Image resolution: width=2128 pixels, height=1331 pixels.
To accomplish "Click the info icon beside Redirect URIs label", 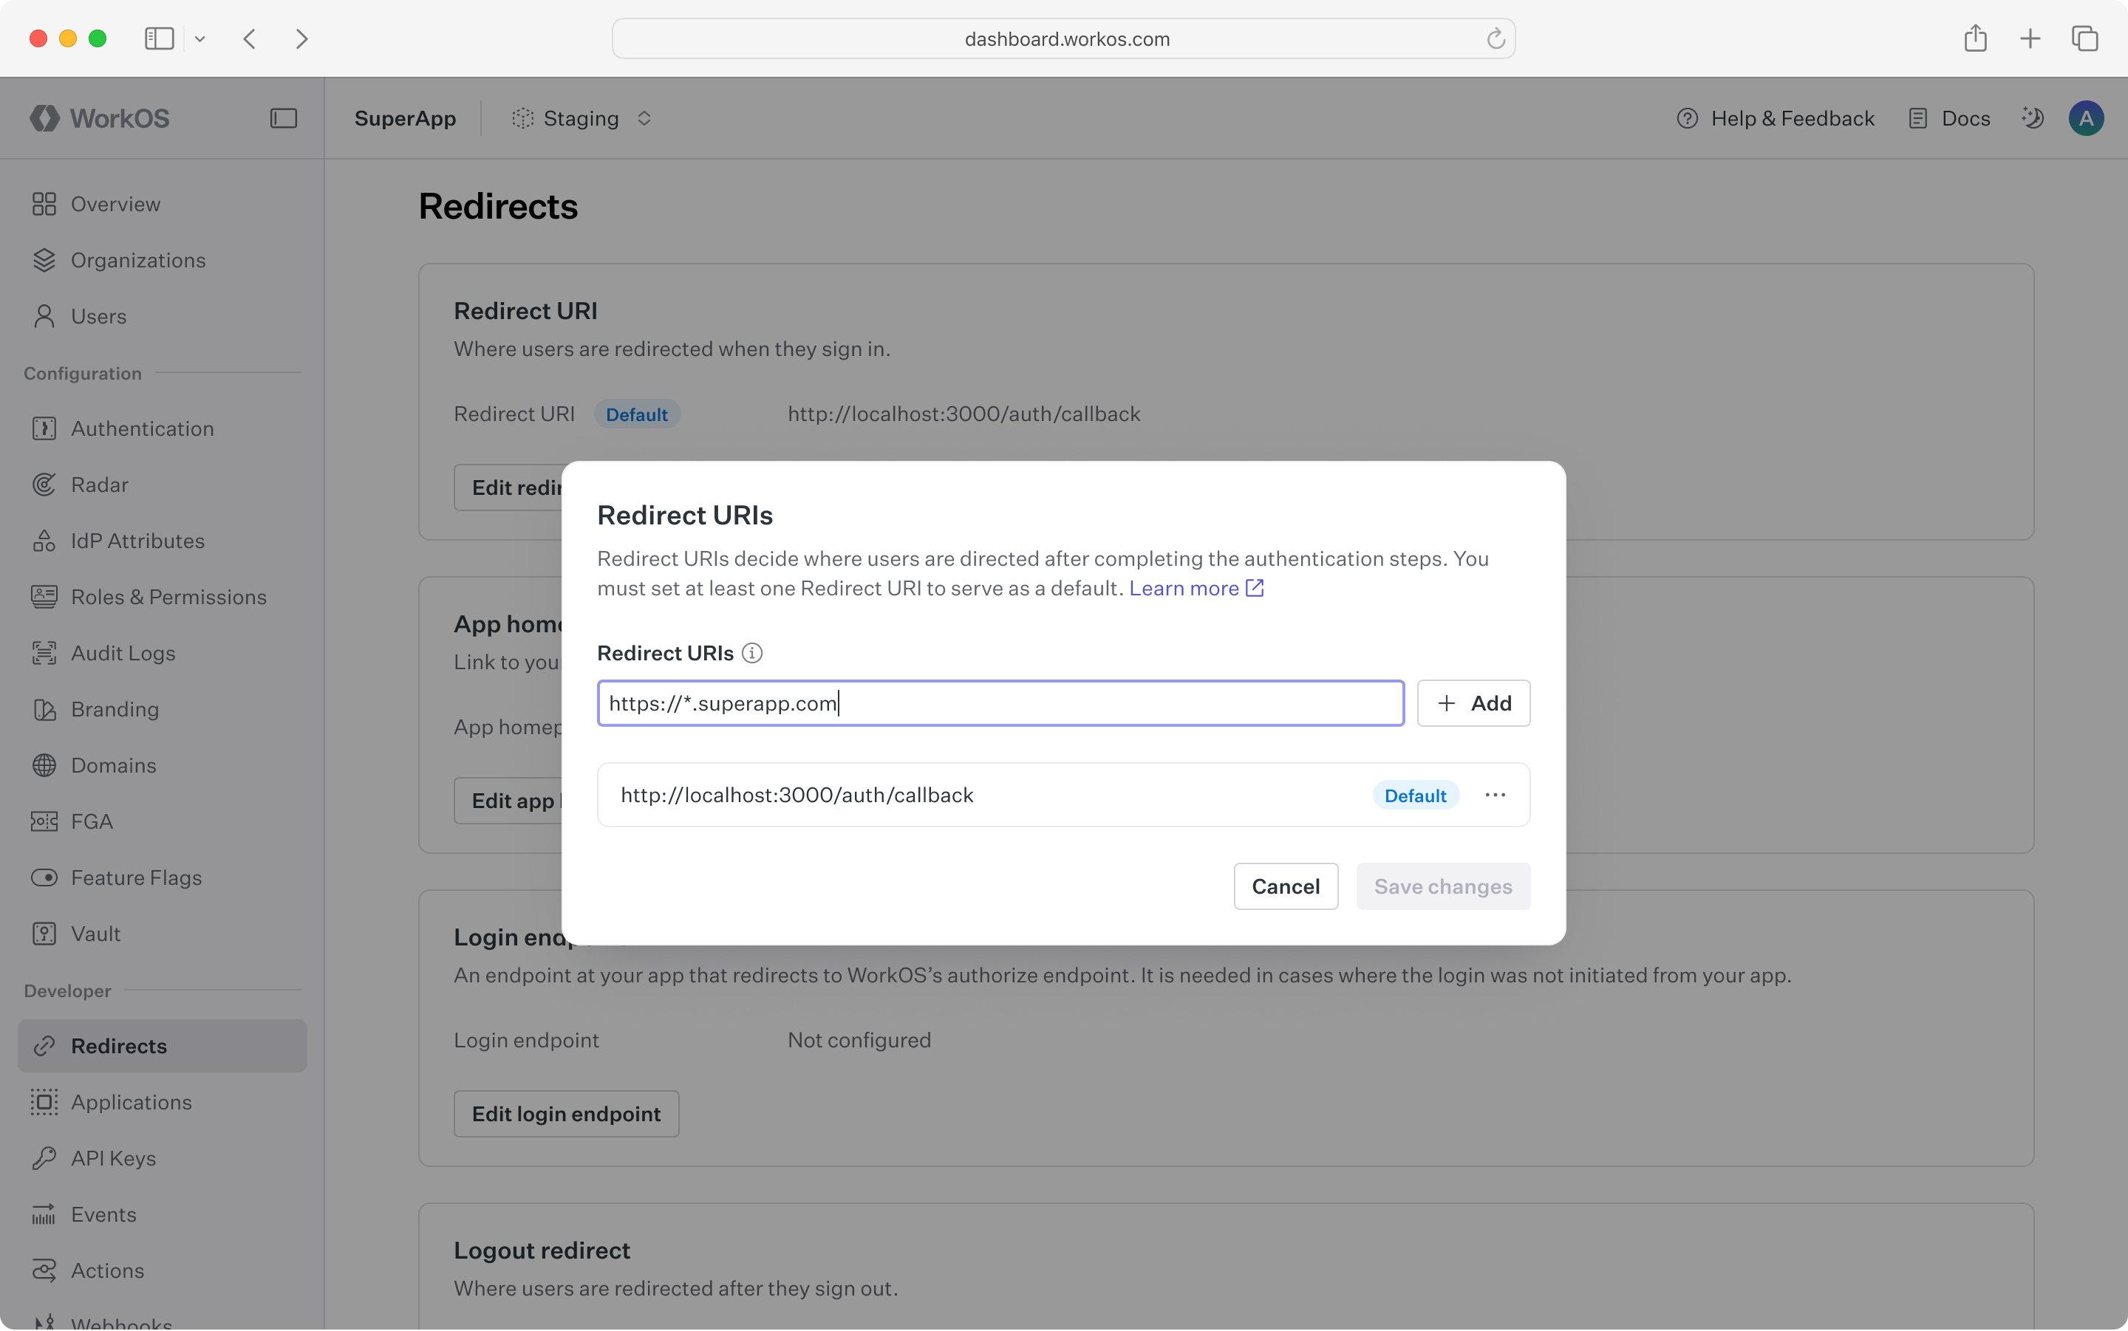I will pos(752,653).
